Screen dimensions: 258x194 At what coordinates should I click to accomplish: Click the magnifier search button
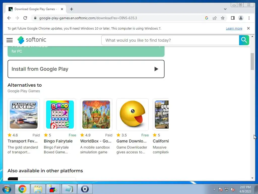coord(244,40)
